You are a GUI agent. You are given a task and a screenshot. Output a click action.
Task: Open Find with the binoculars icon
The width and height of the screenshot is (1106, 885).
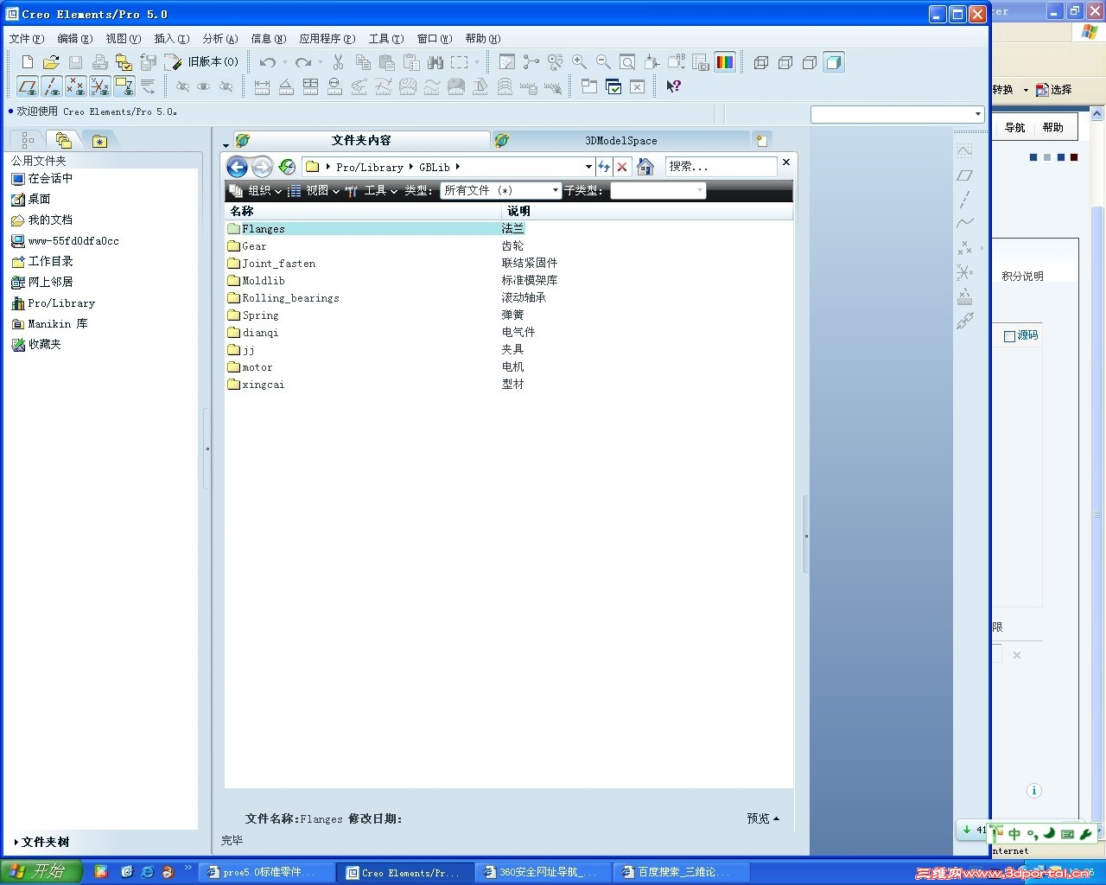pos(435,62)
